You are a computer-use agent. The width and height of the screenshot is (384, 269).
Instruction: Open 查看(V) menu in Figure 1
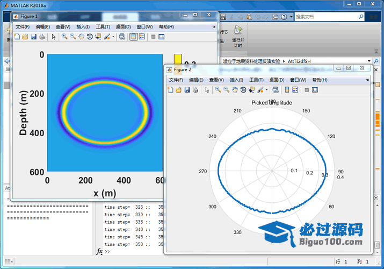point(63,27)
